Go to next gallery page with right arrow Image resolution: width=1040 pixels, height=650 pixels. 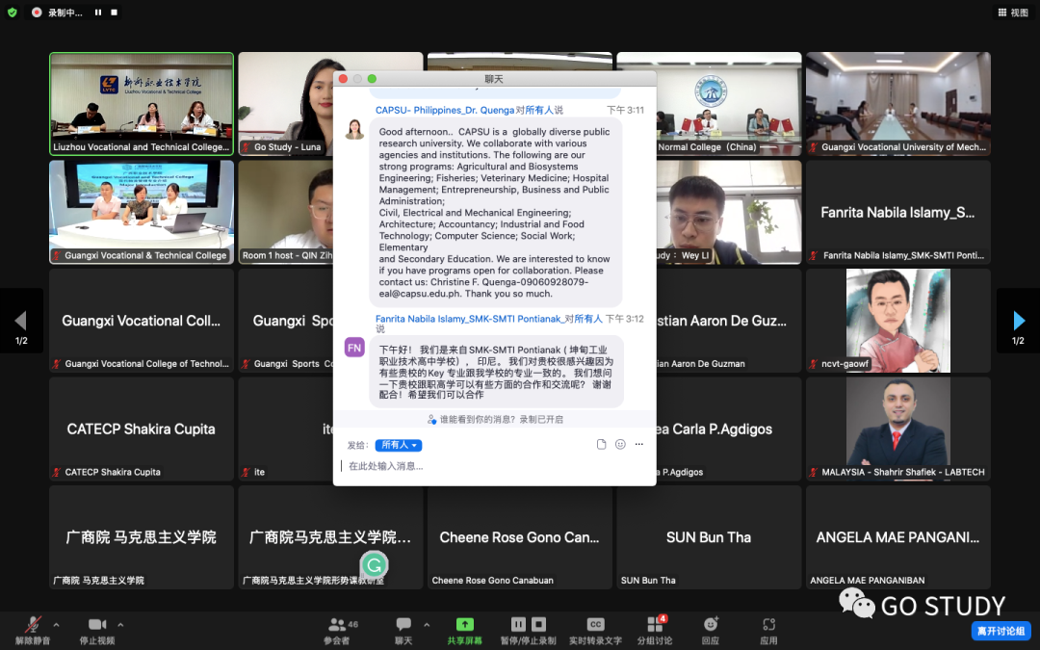pyautogui.click(x=1018, y=321)
